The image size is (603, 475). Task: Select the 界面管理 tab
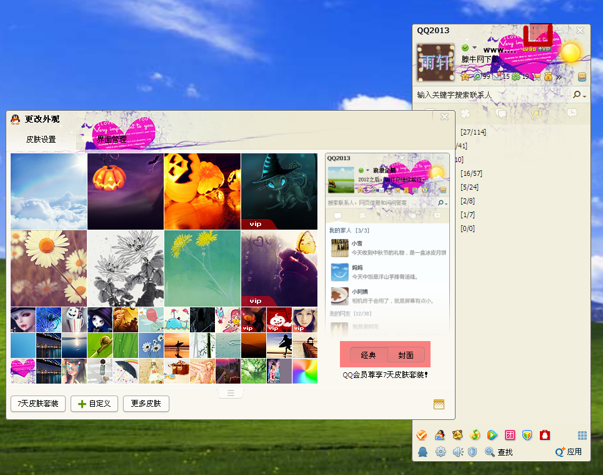coord(111,140)
